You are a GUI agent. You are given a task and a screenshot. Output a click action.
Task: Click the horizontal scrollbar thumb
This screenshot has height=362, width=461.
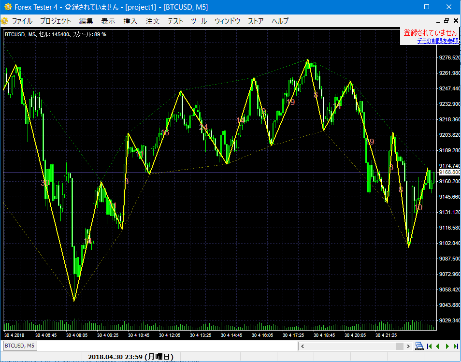tap(400, 346)
